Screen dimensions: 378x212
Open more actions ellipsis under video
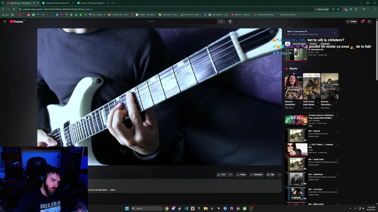(x=279, y=175)
